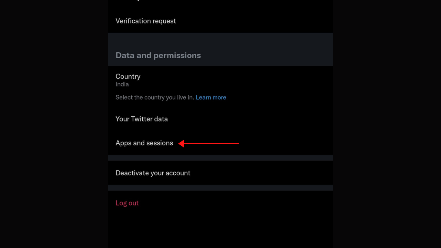Click the gray divider above Log out
Viewport: 441px width, 248px height.
point(220,188)
